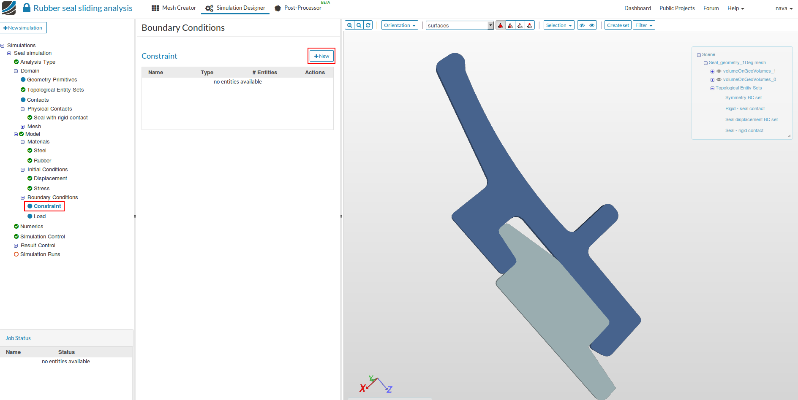This screenshot has width=798, height=400.
Task: Select the Constraint tree link
Action: click(47, 206)
